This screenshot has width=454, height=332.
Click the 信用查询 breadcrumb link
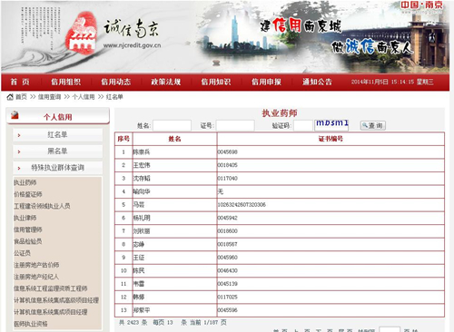pos(49,97)
